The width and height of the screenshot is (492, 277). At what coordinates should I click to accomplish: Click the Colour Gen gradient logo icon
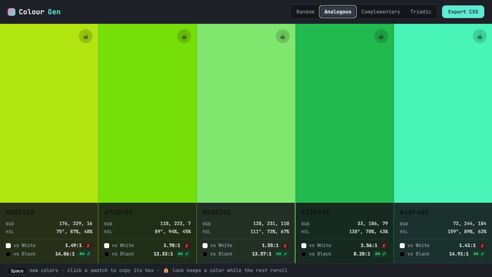click(x=12, y=12)
